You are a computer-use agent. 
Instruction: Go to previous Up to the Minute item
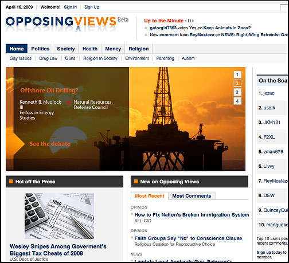[186, 21]
